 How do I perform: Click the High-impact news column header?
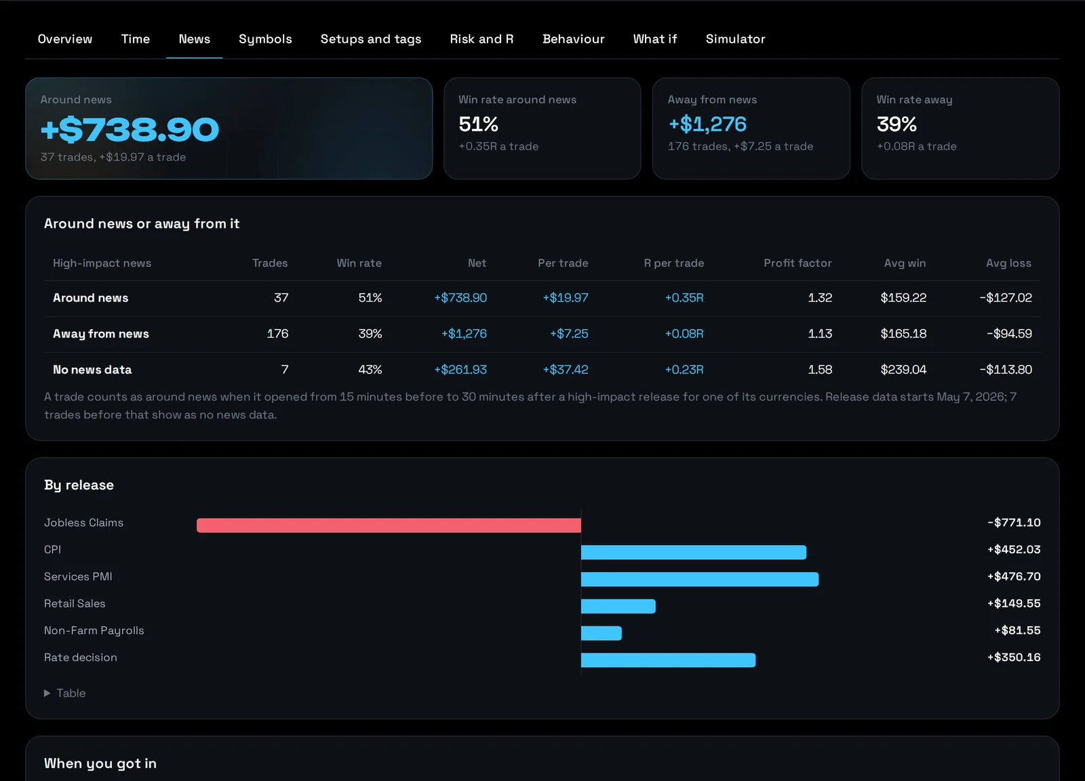[x=102, y=263]
